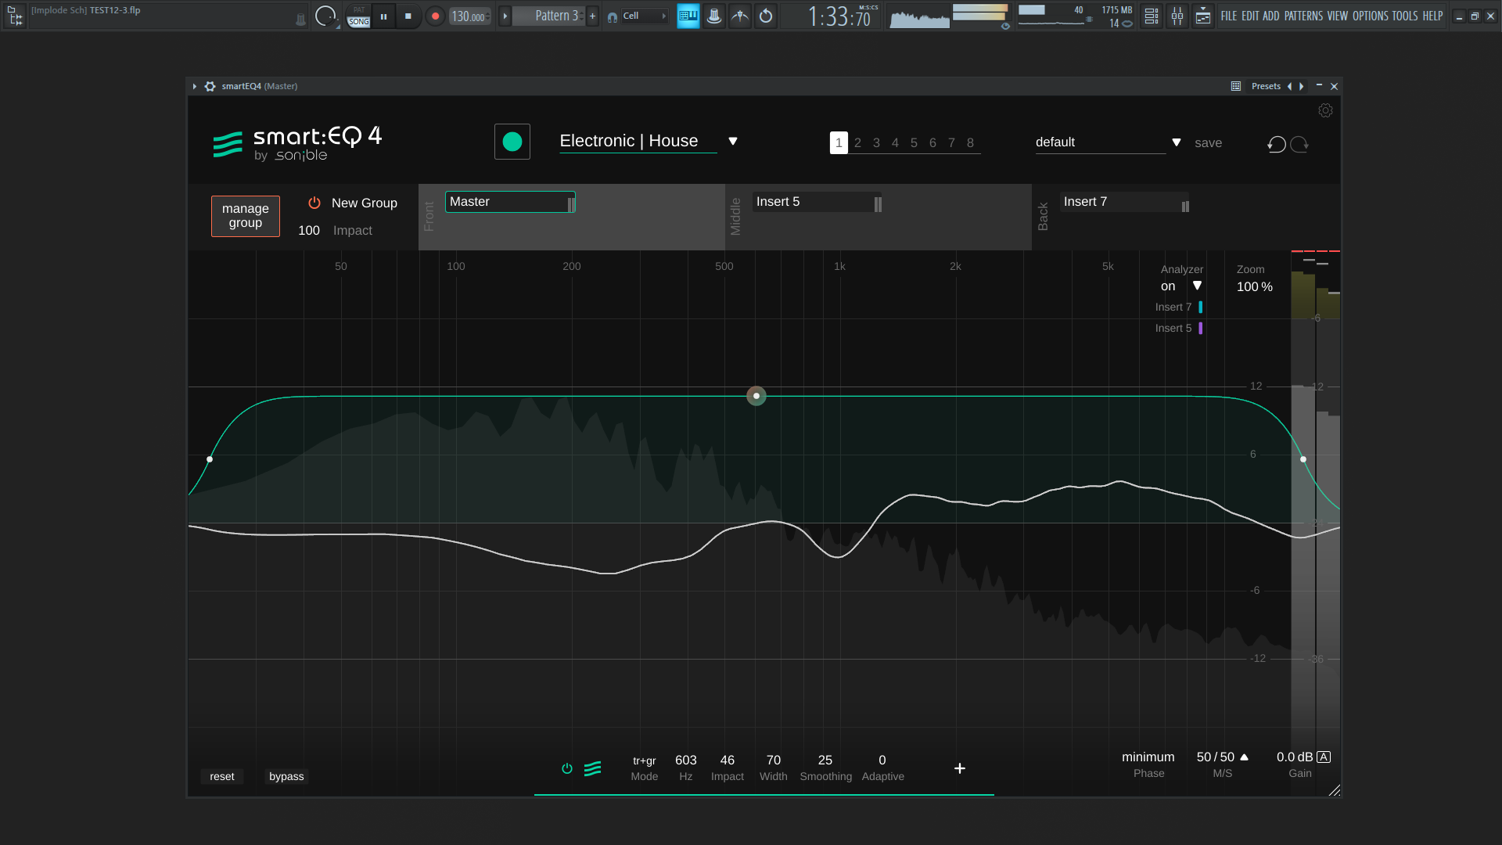Screen dimensions: 1502x845
Task: Open the default preset dropdown
Action: (1108, 142)
